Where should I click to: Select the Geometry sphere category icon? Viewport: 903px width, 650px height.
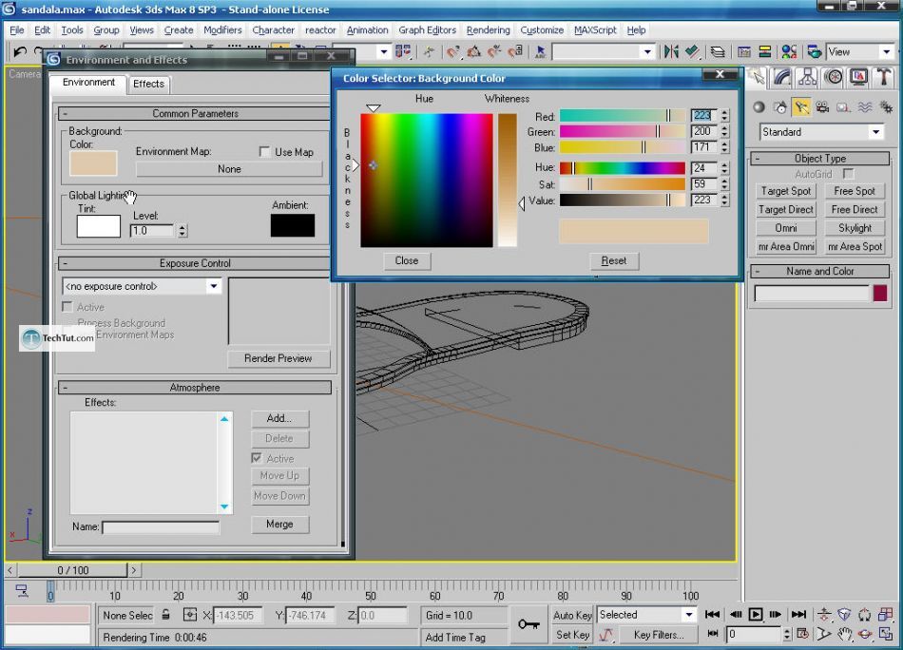point(759,107)
